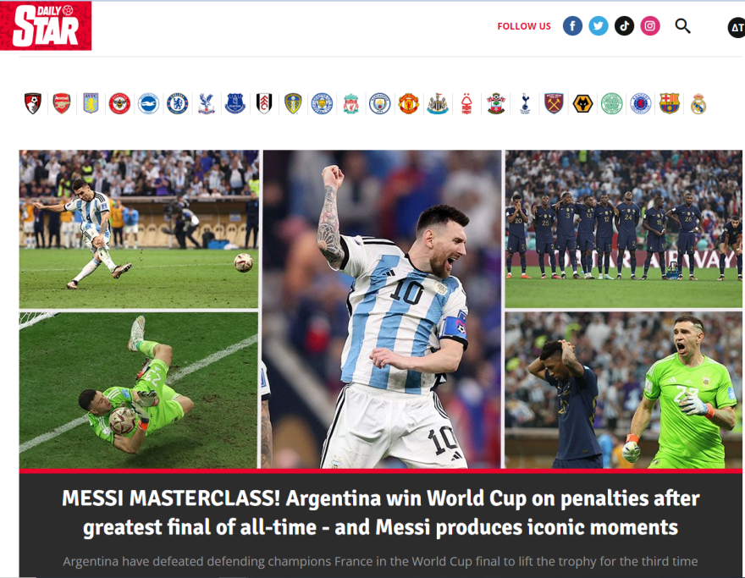Screen dimensions: 745x578
Task: Select the Arsenal club crest
Action: pos(62,103)
